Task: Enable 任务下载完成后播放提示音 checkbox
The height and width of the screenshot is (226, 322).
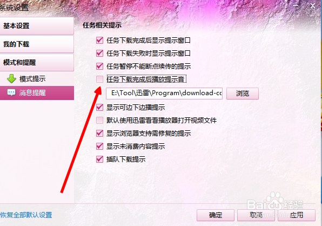Action: (x=99, y=79)
